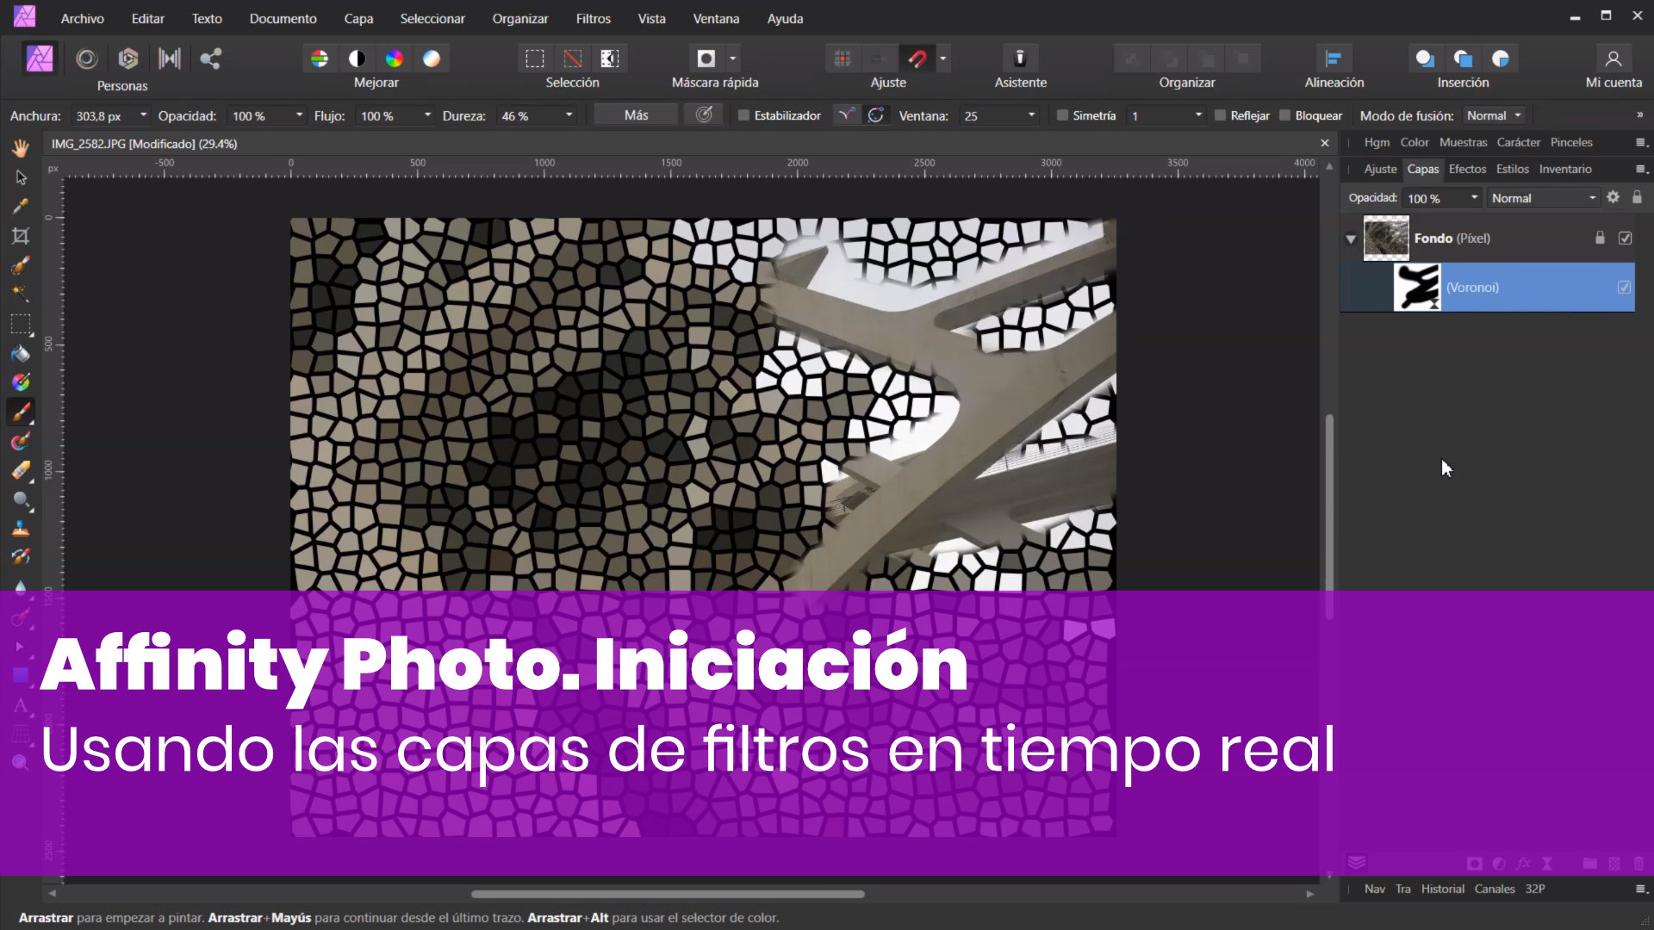Image resolution: width=1654 pixels, height=930 pixels.
Task: Open the Modo de fusión dropdown
Action: coord(1494,115)
